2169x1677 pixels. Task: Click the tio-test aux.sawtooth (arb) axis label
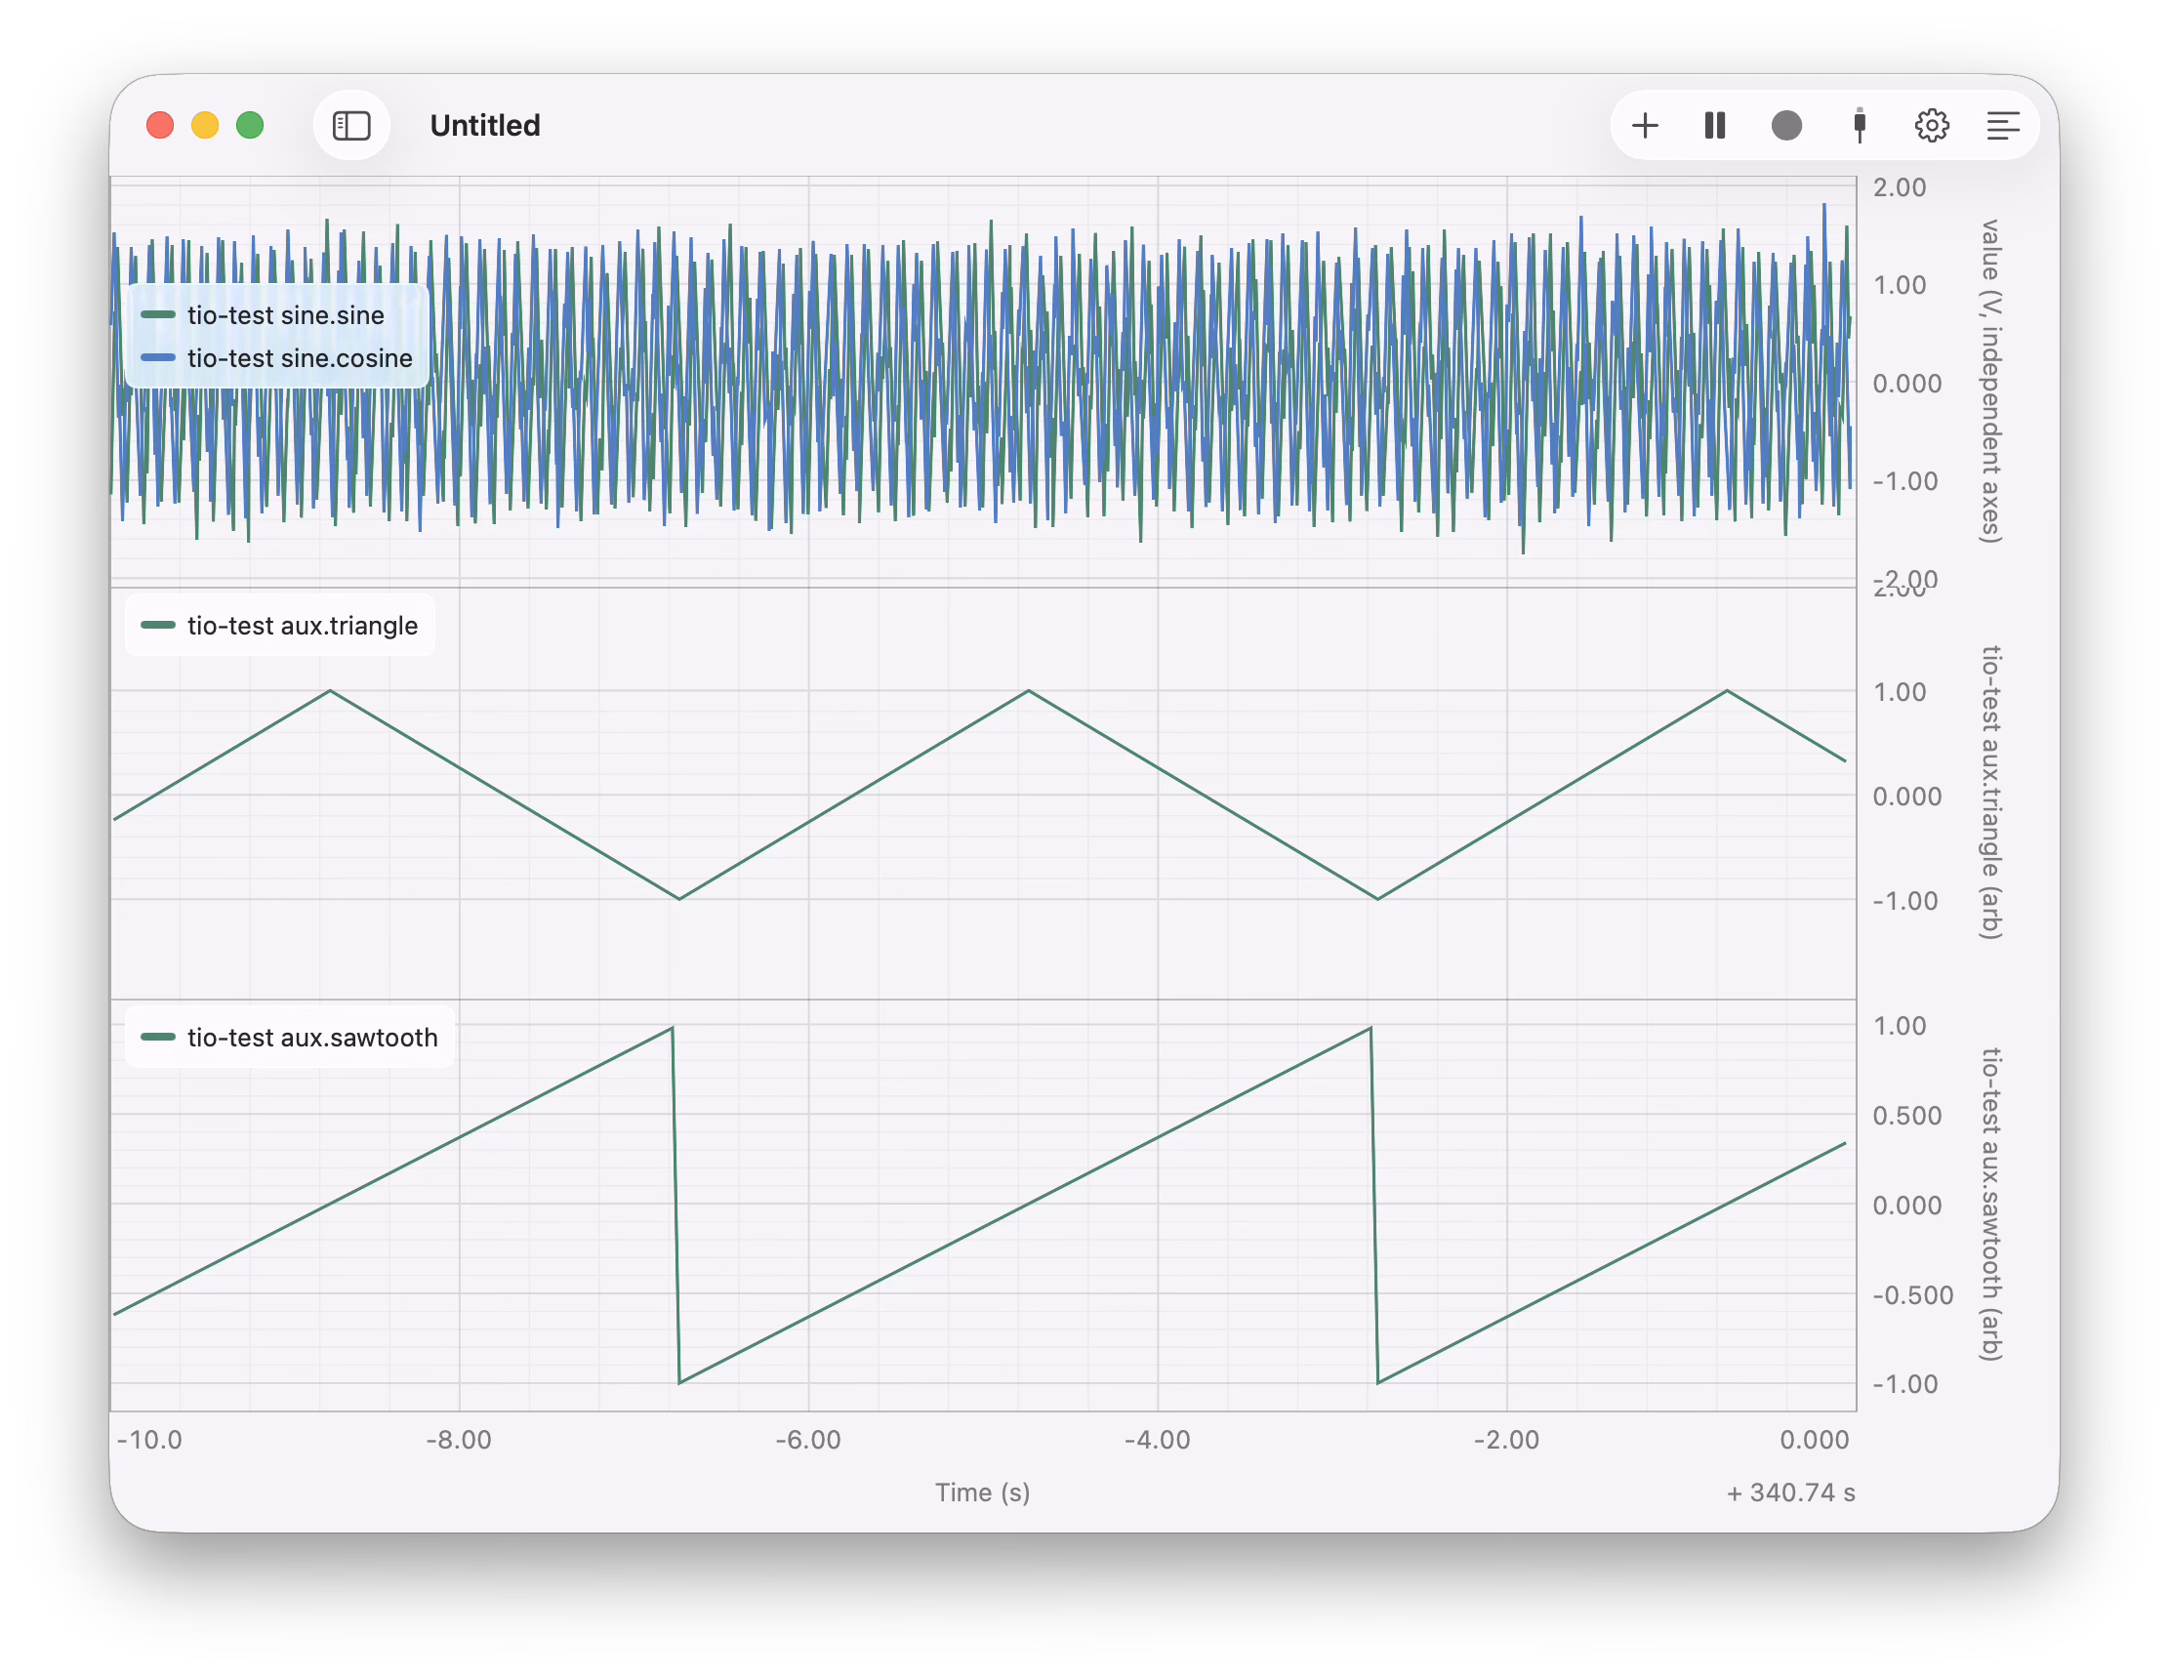pyautogui.click(x=1990, y=1204)
